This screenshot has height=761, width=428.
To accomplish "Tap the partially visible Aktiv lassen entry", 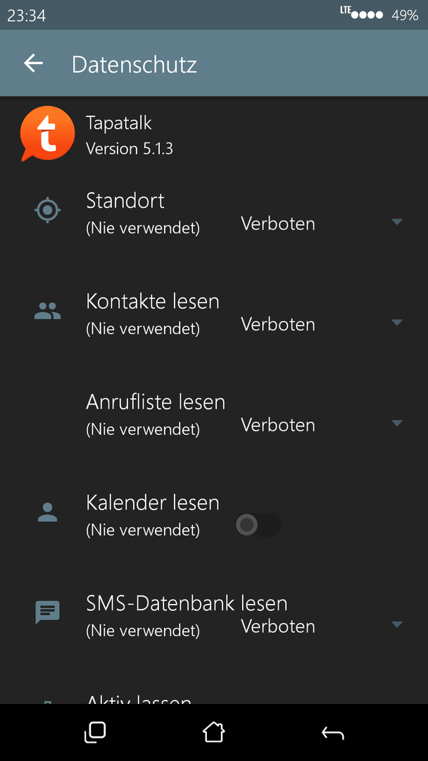I will [x=139, y=700].
